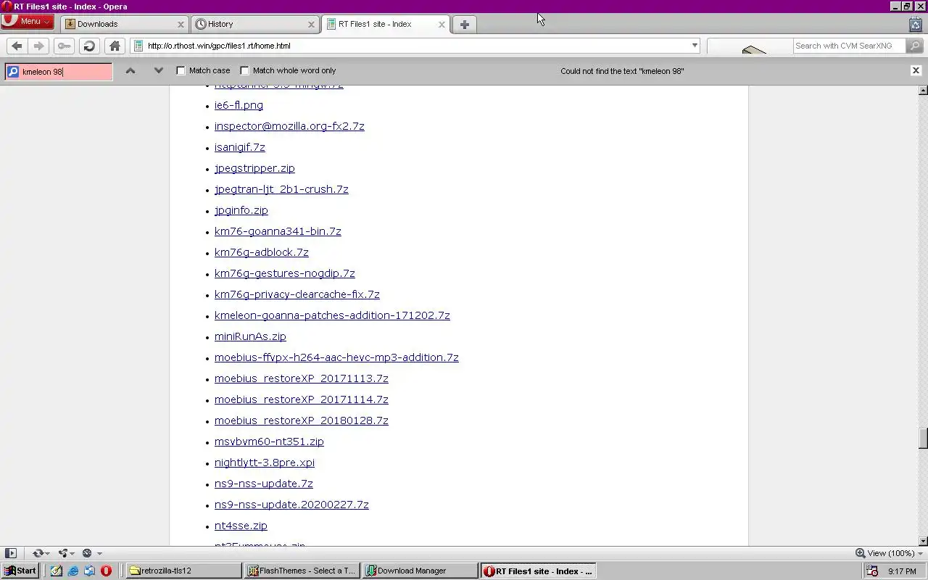Close the RT Files1 site tab
Image resolution: width=928 pixels, height=580 pixels.
pyautogui.click(x=442, y=24)
